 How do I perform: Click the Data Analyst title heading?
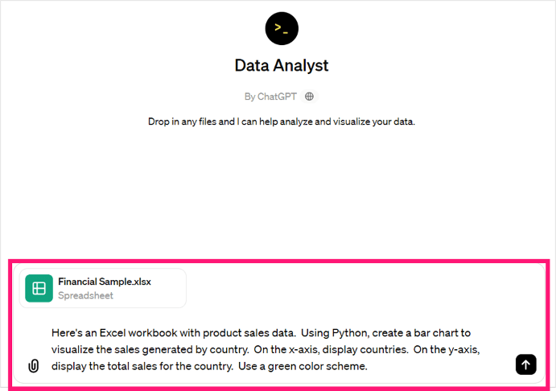point(282,65)
